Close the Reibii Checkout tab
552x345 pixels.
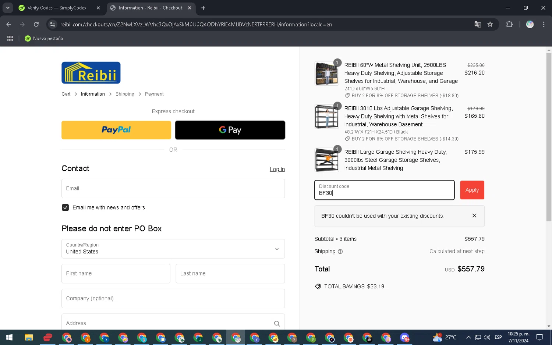click(190, 8)
